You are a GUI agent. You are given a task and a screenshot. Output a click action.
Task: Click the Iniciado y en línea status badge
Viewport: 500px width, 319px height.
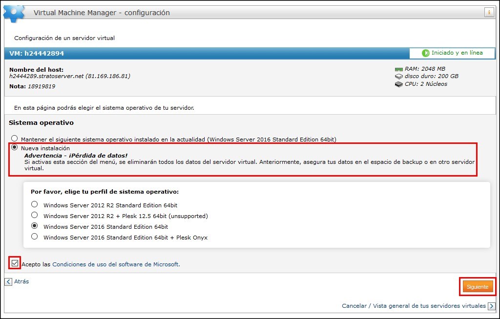pos(453,54)
